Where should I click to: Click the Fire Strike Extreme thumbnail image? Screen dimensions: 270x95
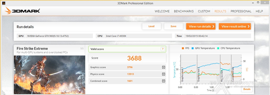click(49, 74)
